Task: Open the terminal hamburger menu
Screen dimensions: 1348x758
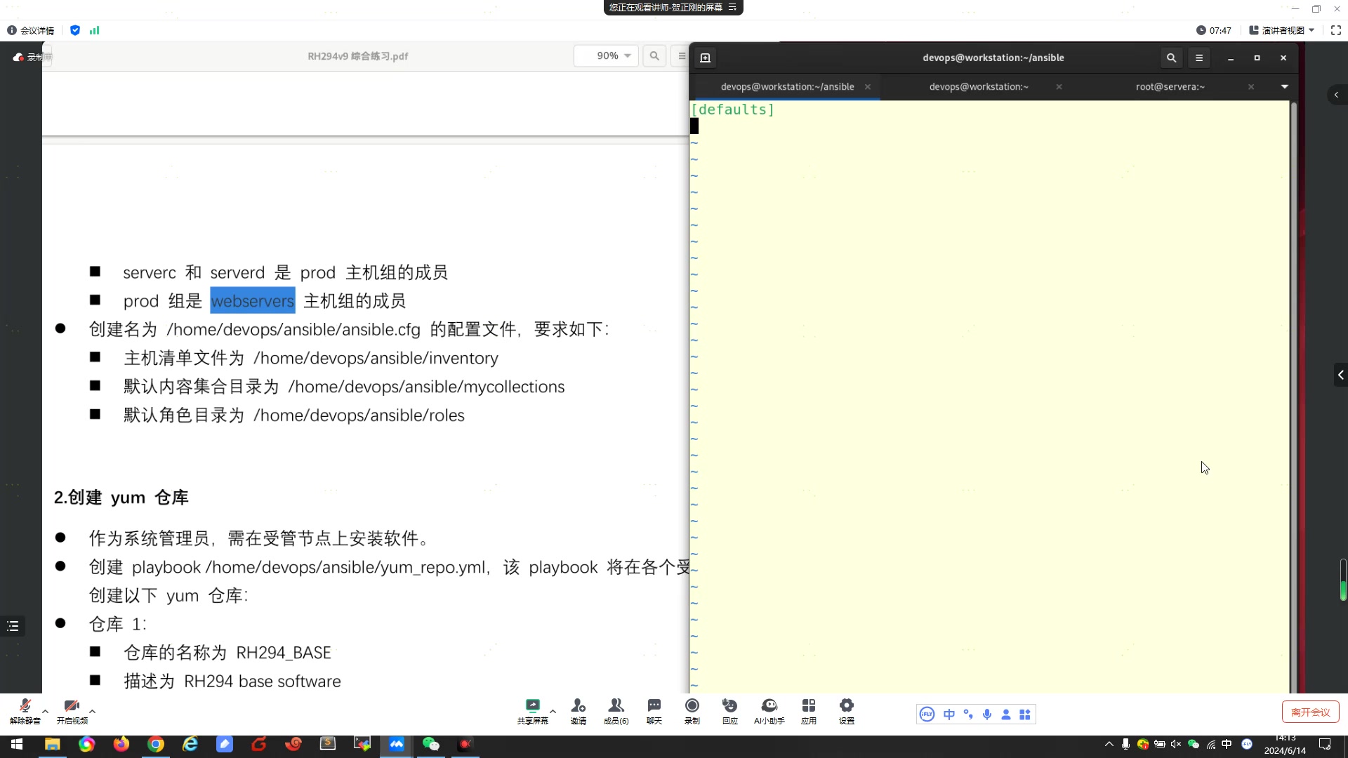Action: pos(1199,58)
